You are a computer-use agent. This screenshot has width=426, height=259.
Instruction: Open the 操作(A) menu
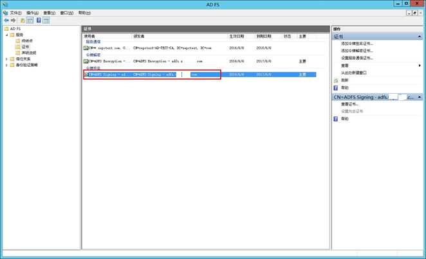32,13
